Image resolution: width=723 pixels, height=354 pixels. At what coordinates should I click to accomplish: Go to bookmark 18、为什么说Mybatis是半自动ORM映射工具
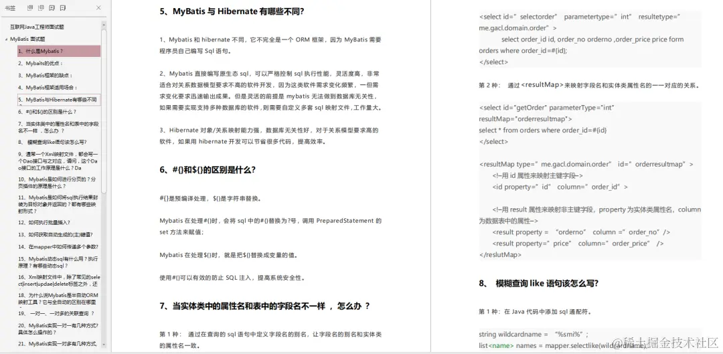coord(58,298)
